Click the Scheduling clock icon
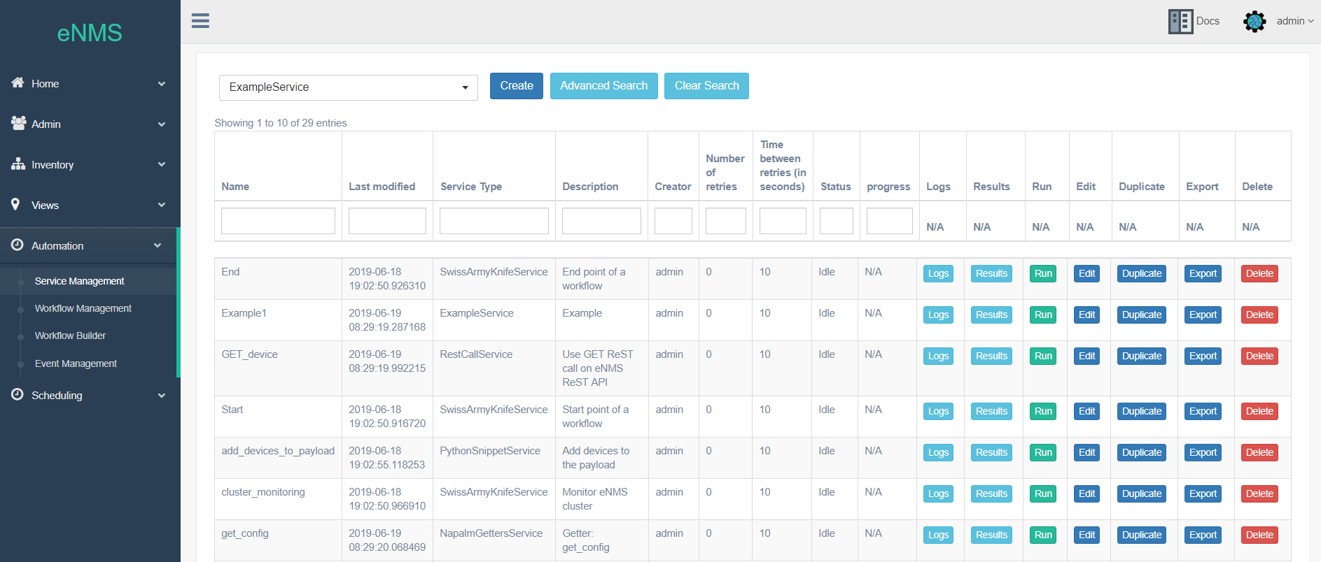1321x562 pixels. click(18, 394)
